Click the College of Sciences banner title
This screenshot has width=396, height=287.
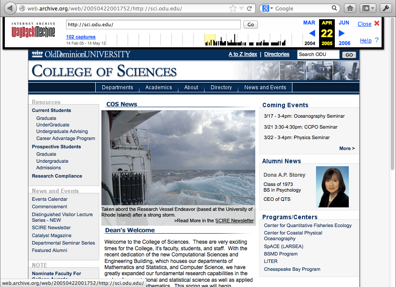point(104,71)
